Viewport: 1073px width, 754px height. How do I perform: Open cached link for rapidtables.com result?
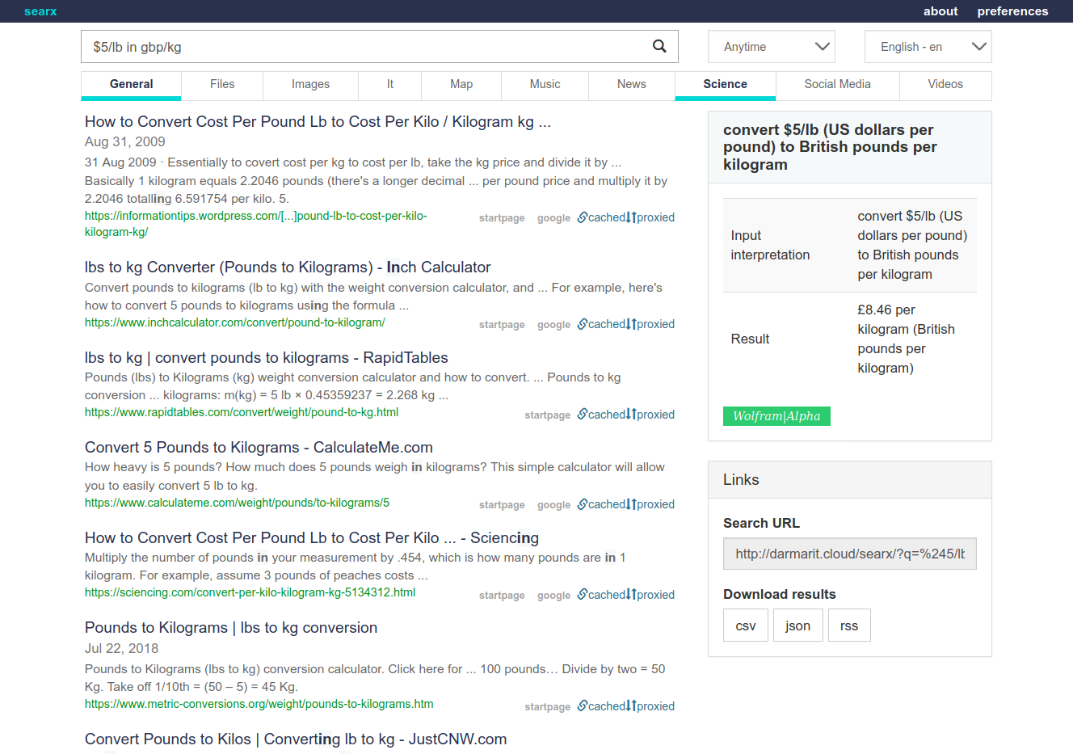(x=601, y=415)
